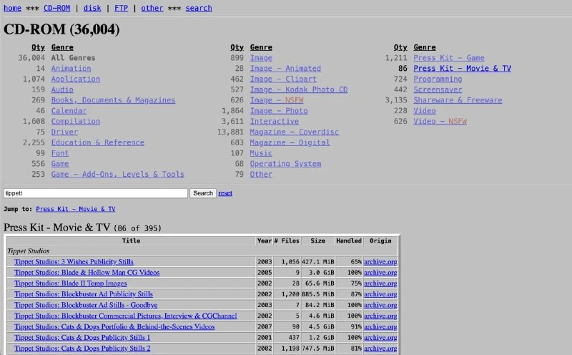This screenshot has width=572, height=355.
Task: Click the Year column header
Action: 264,240
